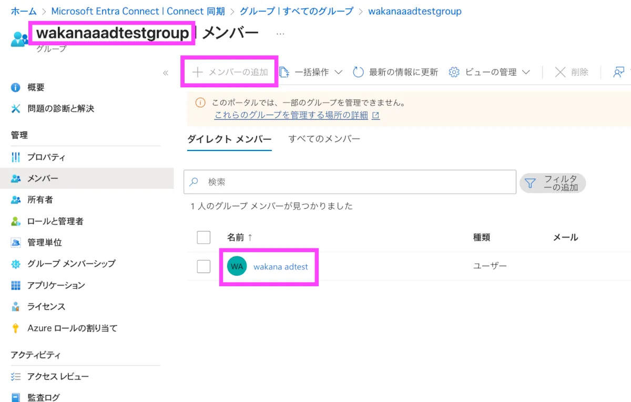Screen dimensions: 631x402
Task: Open 概要 overview in sidebar
Action: pos(36,87)
